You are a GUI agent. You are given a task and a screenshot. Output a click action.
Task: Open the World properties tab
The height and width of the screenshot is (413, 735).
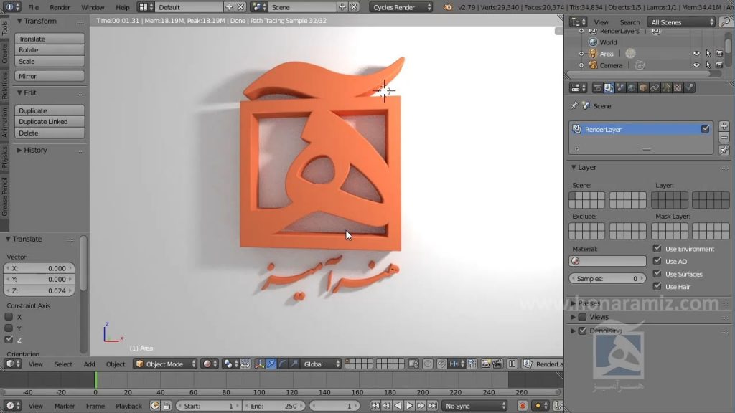632,87
